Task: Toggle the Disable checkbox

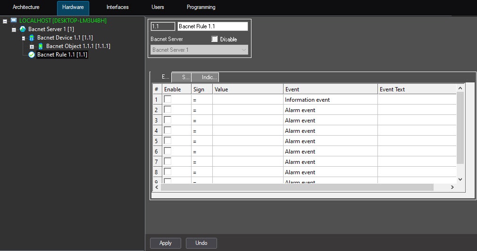Action: (x=215, y=39)
